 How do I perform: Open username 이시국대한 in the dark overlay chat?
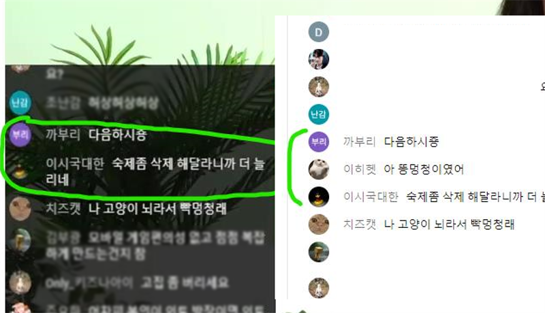(75, 163)
